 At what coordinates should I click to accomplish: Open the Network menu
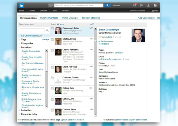(x=44, y=11)
